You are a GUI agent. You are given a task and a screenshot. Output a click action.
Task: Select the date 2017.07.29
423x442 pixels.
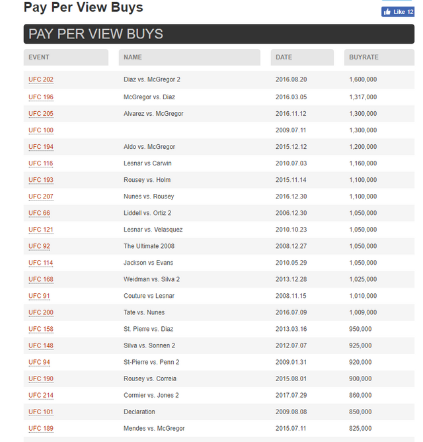coord(291,396)
